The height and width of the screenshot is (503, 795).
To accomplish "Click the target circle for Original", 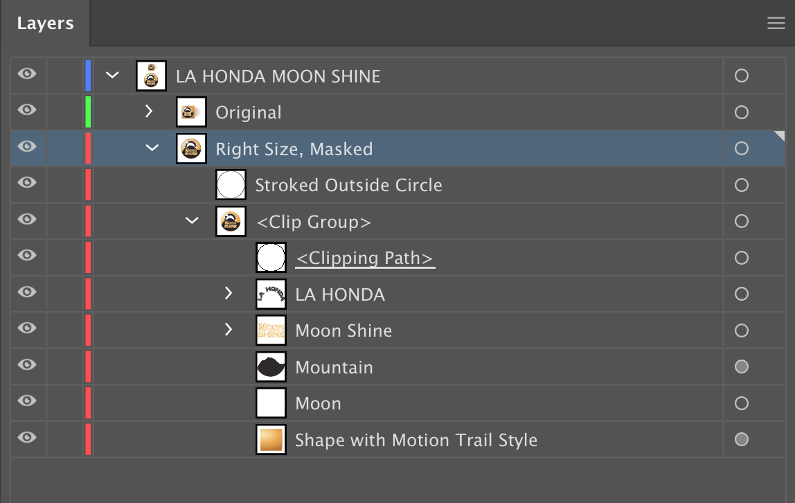I will [x=741, y=112].
